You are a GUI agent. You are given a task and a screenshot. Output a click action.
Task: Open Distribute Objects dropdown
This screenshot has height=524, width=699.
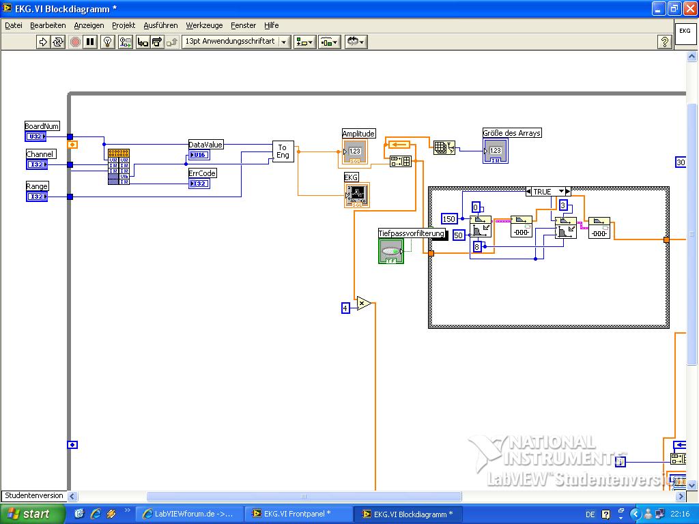330,42
